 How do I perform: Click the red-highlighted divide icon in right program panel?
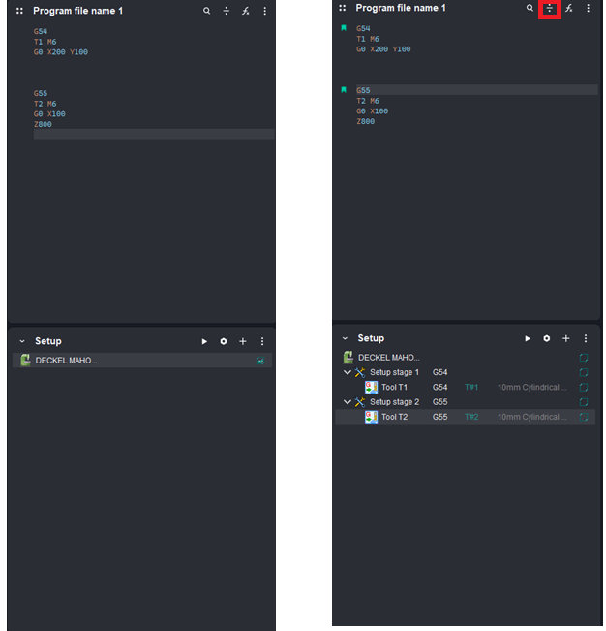pos(550,9)
